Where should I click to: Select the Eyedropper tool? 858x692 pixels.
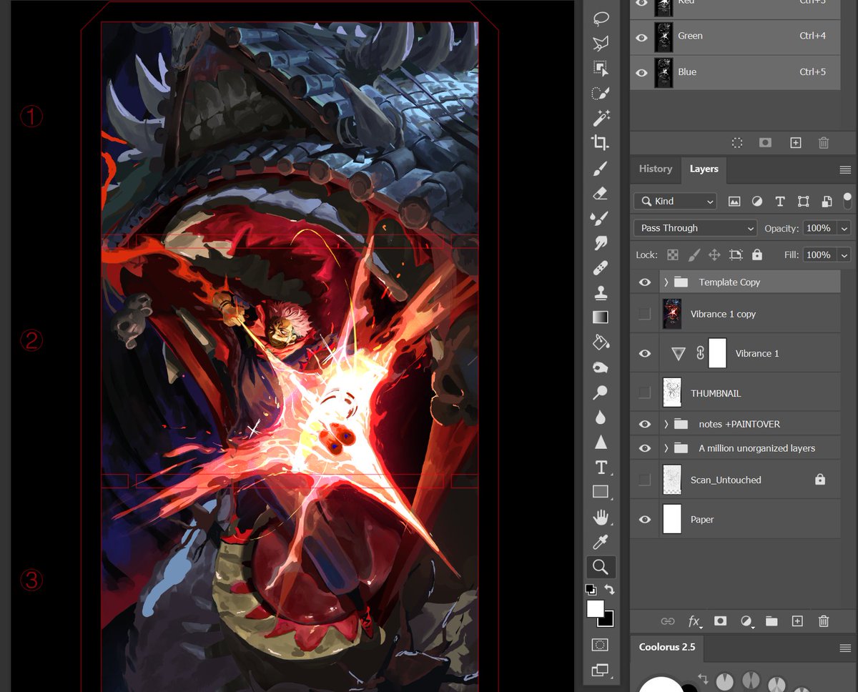601,542
